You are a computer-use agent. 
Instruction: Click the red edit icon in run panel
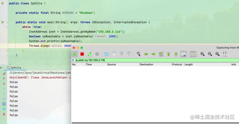(4, 74)
